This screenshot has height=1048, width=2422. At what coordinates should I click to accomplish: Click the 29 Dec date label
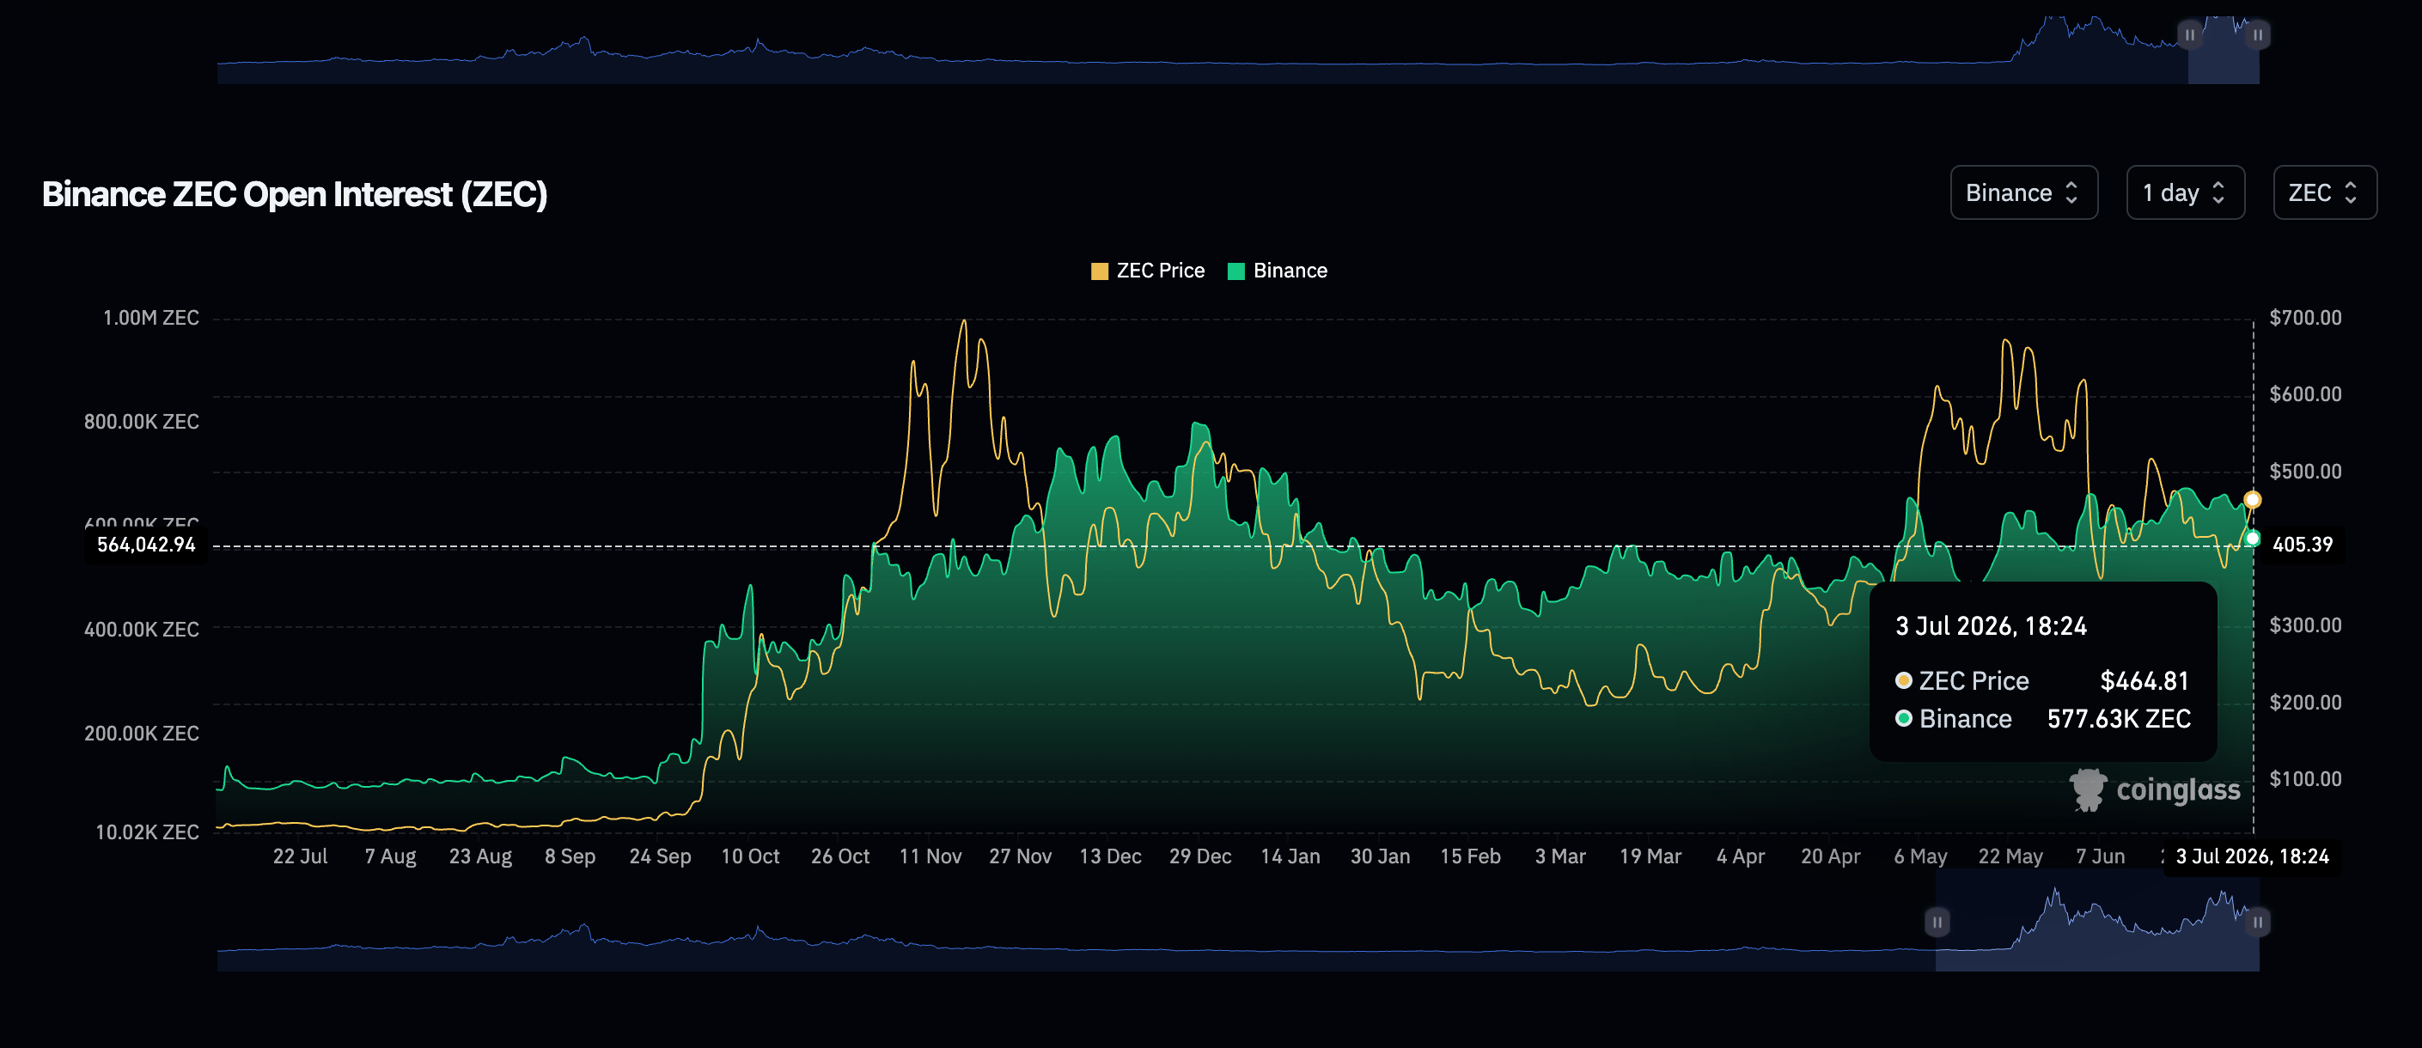coord(1199,856)
